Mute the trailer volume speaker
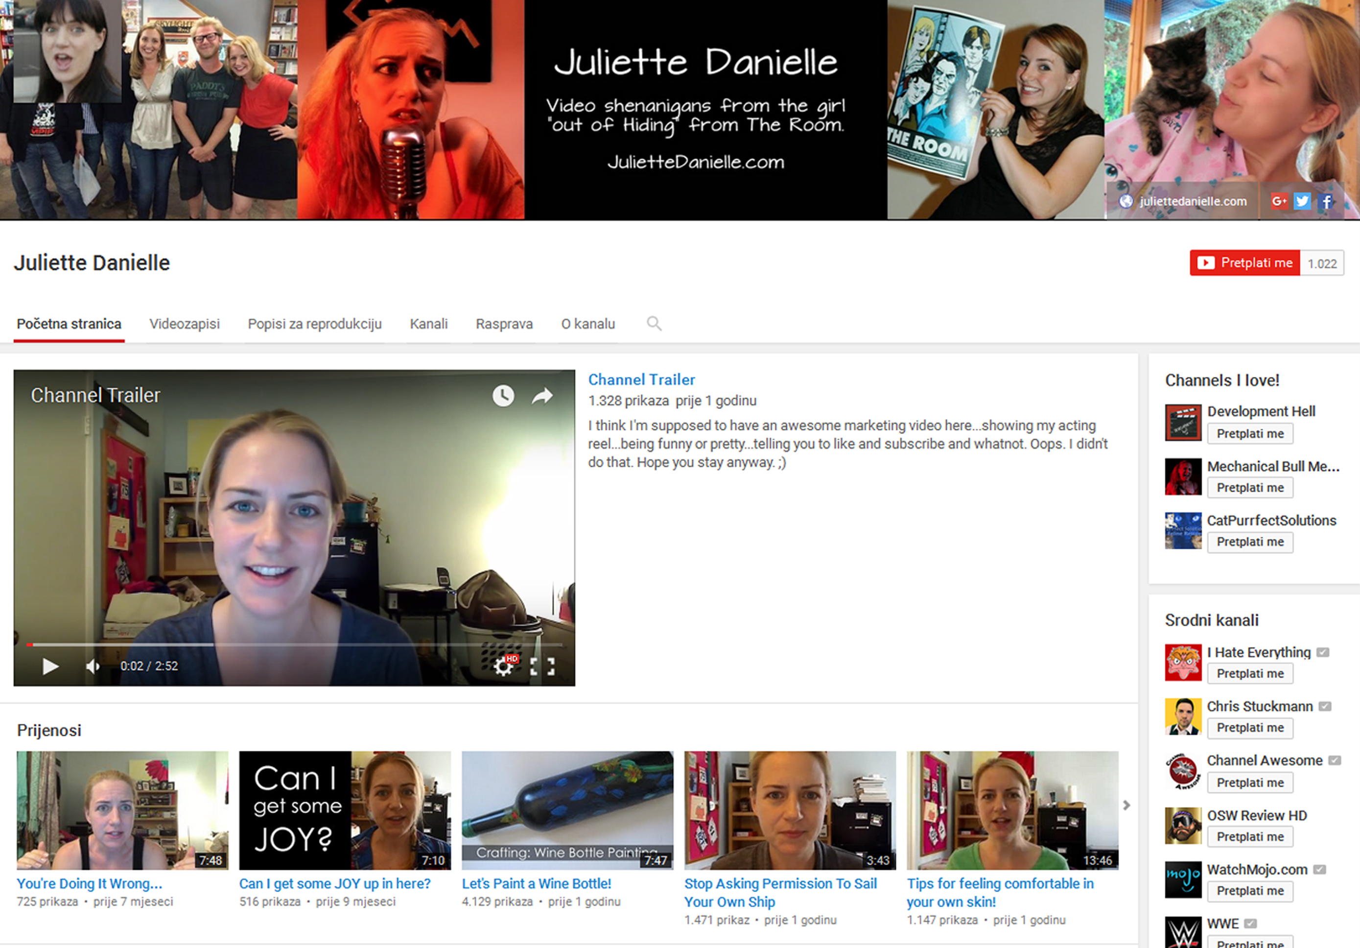The height and width of the screenshot is (948, 1360). pos(93,666)
